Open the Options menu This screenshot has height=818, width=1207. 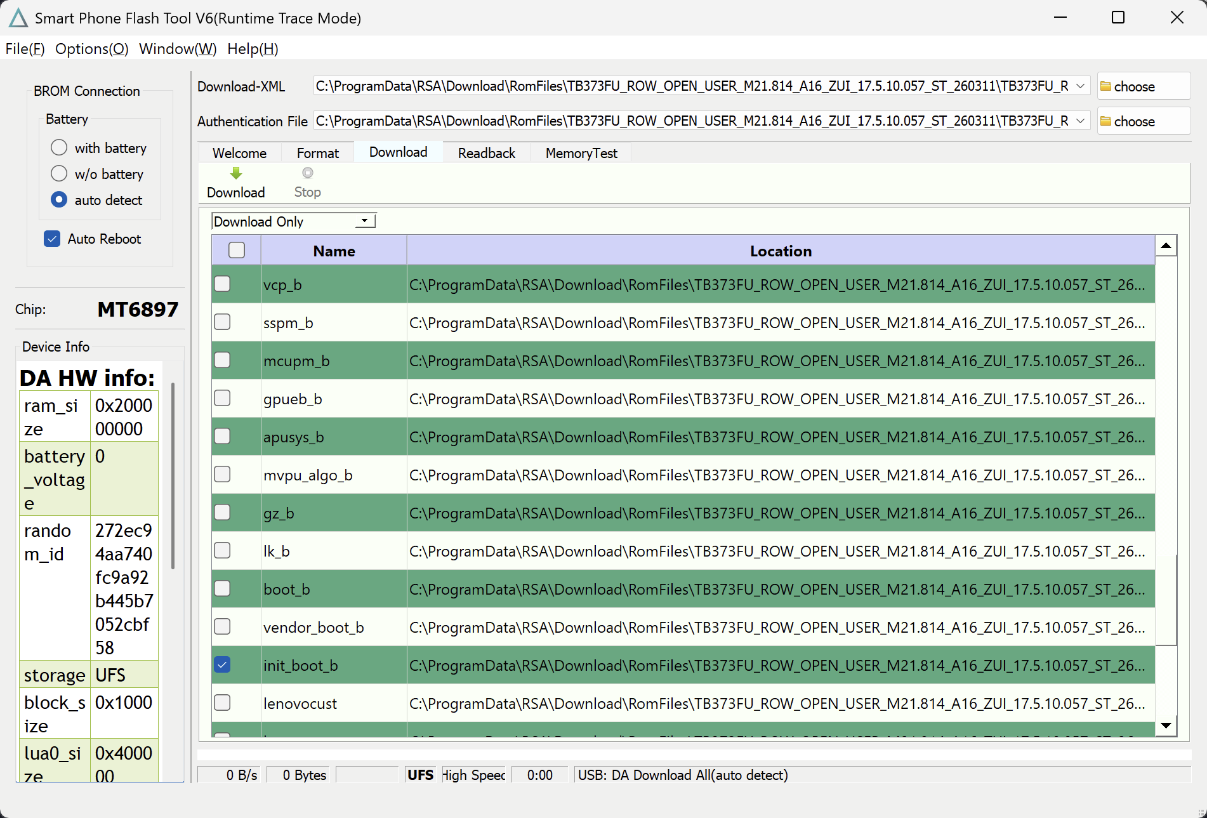[91, 49]
